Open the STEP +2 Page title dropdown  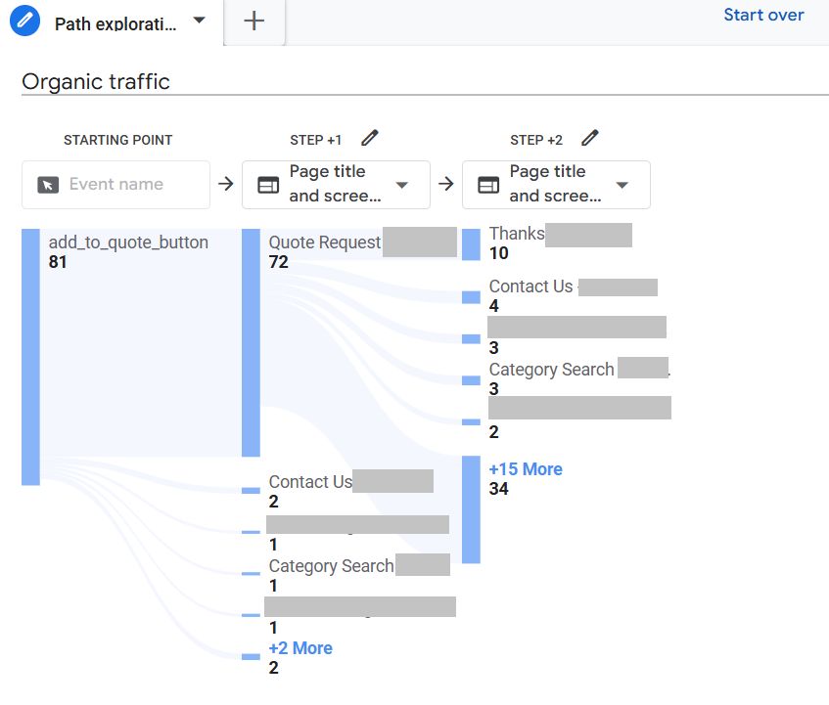pos(622,185)
